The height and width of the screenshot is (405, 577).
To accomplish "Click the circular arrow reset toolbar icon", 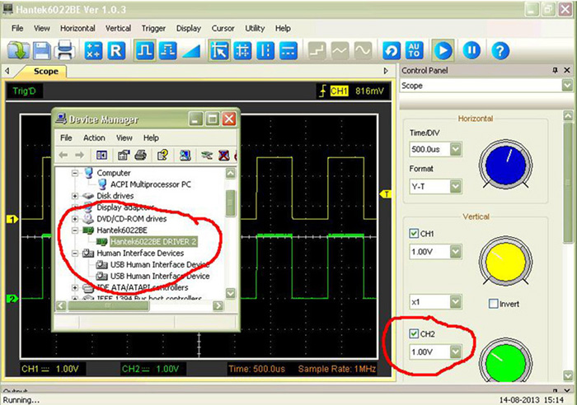I will coord(392,50).
